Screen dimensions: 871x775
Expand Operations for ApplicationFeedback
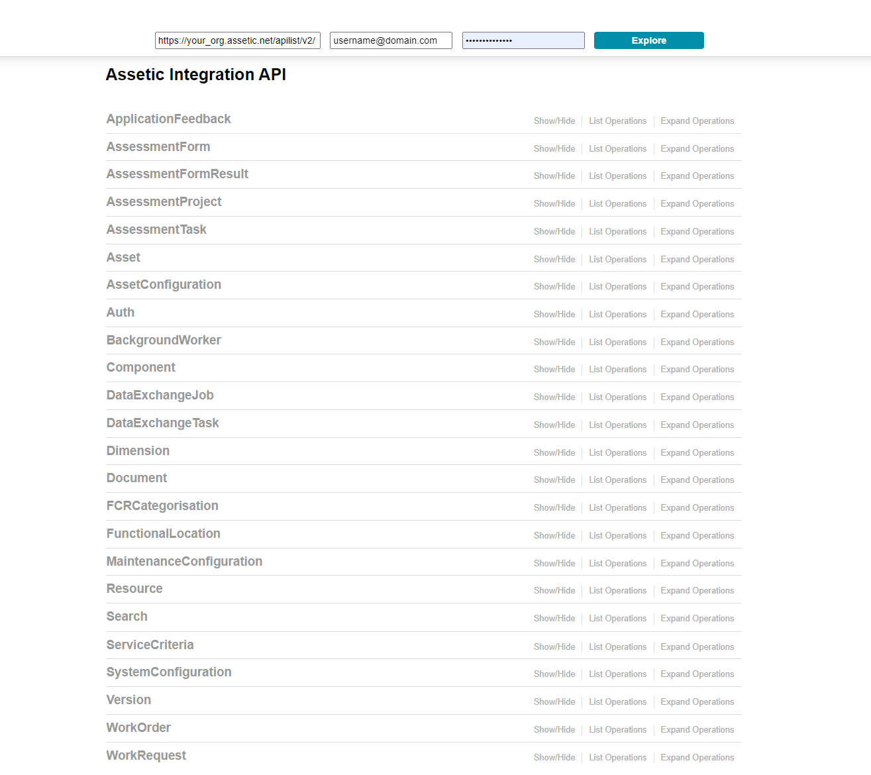(697, 121)
